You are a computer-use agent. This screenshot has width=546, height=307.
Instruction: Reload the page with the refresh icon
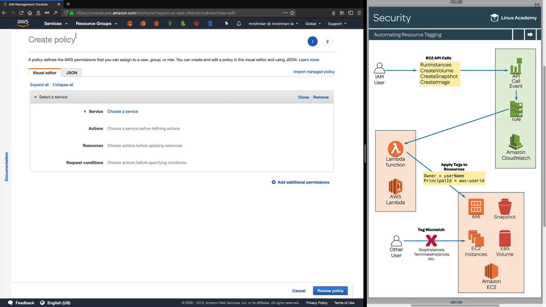coord(21,13)
